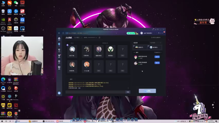Select the green deer logo player card
219x123 pixels.
(x=111, y=51)
